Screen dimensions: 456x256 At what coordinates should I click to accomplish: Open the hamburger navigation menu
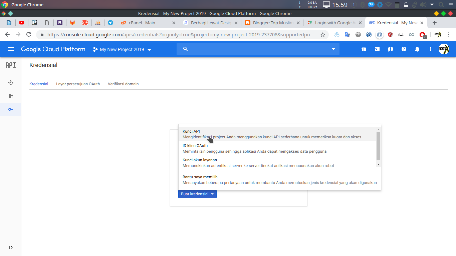tap(11, 49)
